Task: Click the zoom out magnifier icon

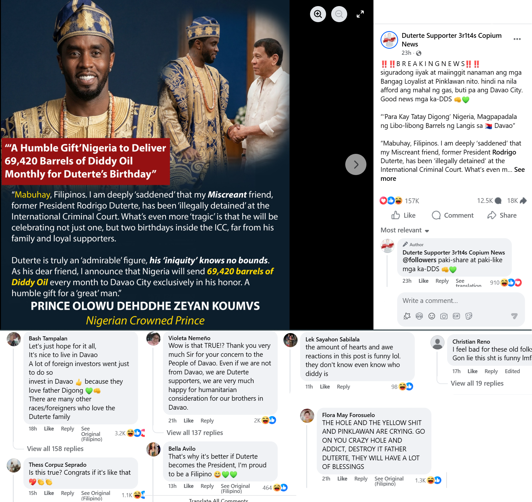Action: pos(339,14)
